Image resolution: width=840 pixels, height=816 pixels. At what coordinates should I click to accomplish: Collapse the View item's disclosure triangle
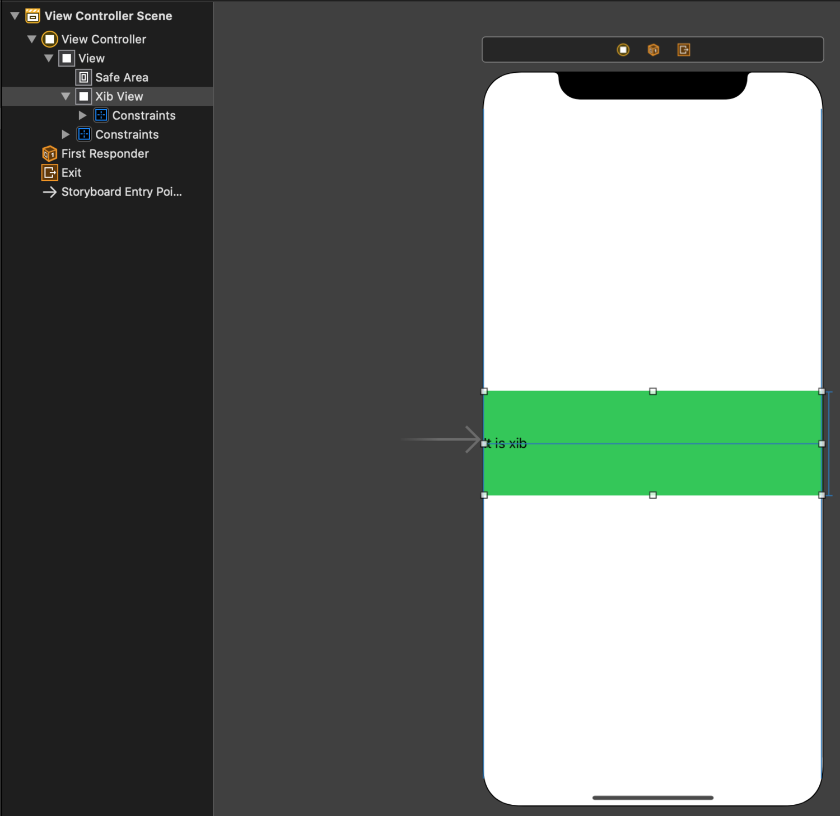pyautogui.click(x=49, y=58)
